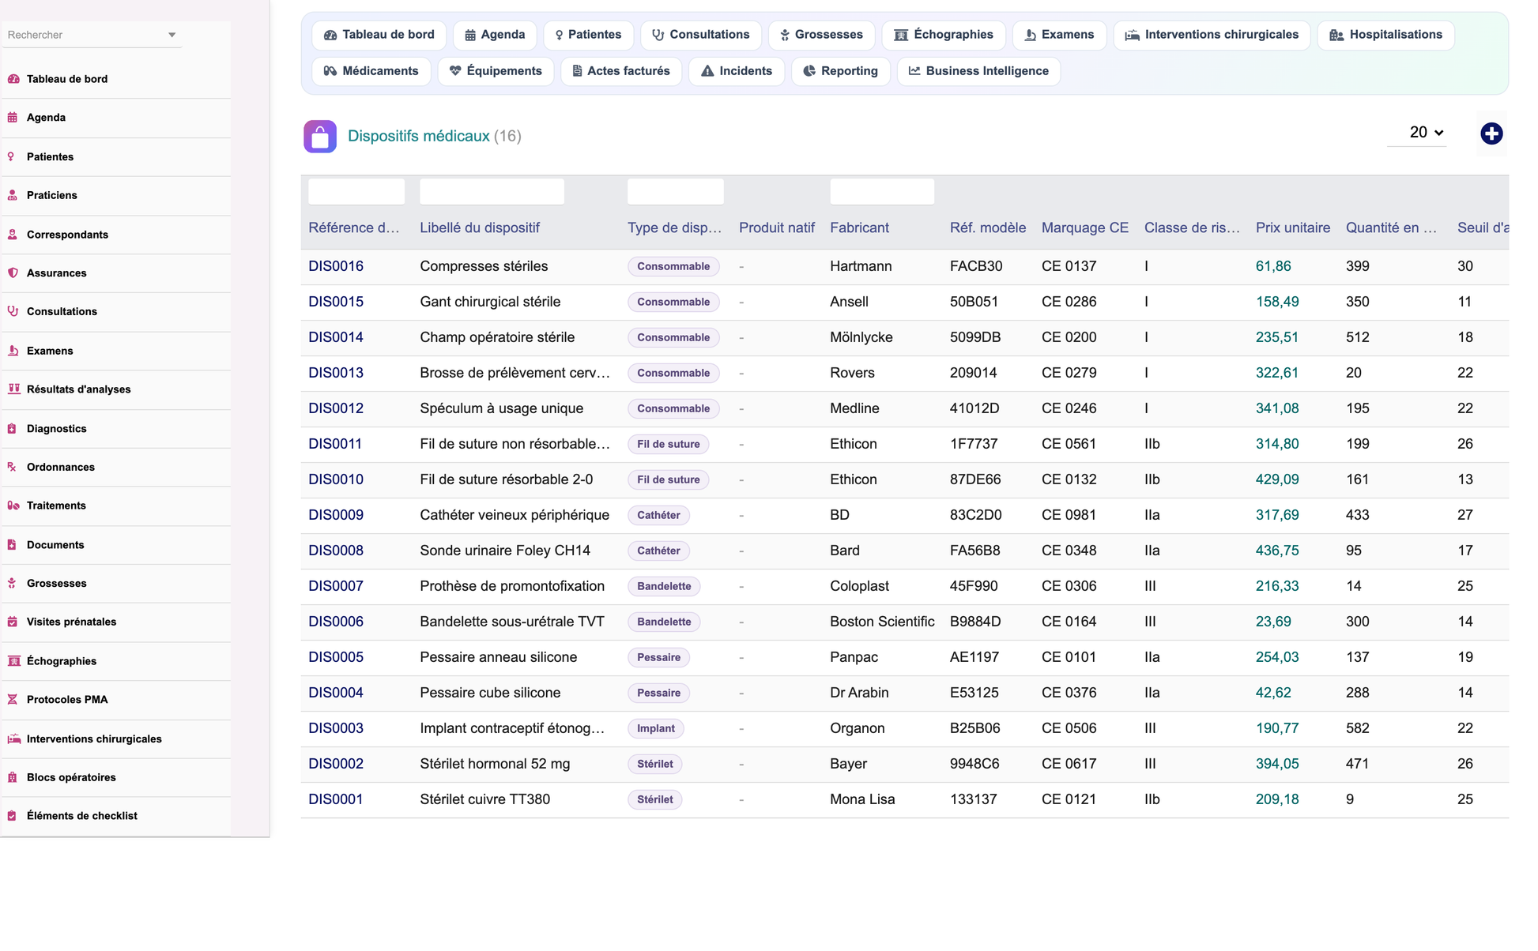Click the Sonde urinaire Foley CH14 label
Viewport: 1538px width, 951px height.
click(505, 551)
